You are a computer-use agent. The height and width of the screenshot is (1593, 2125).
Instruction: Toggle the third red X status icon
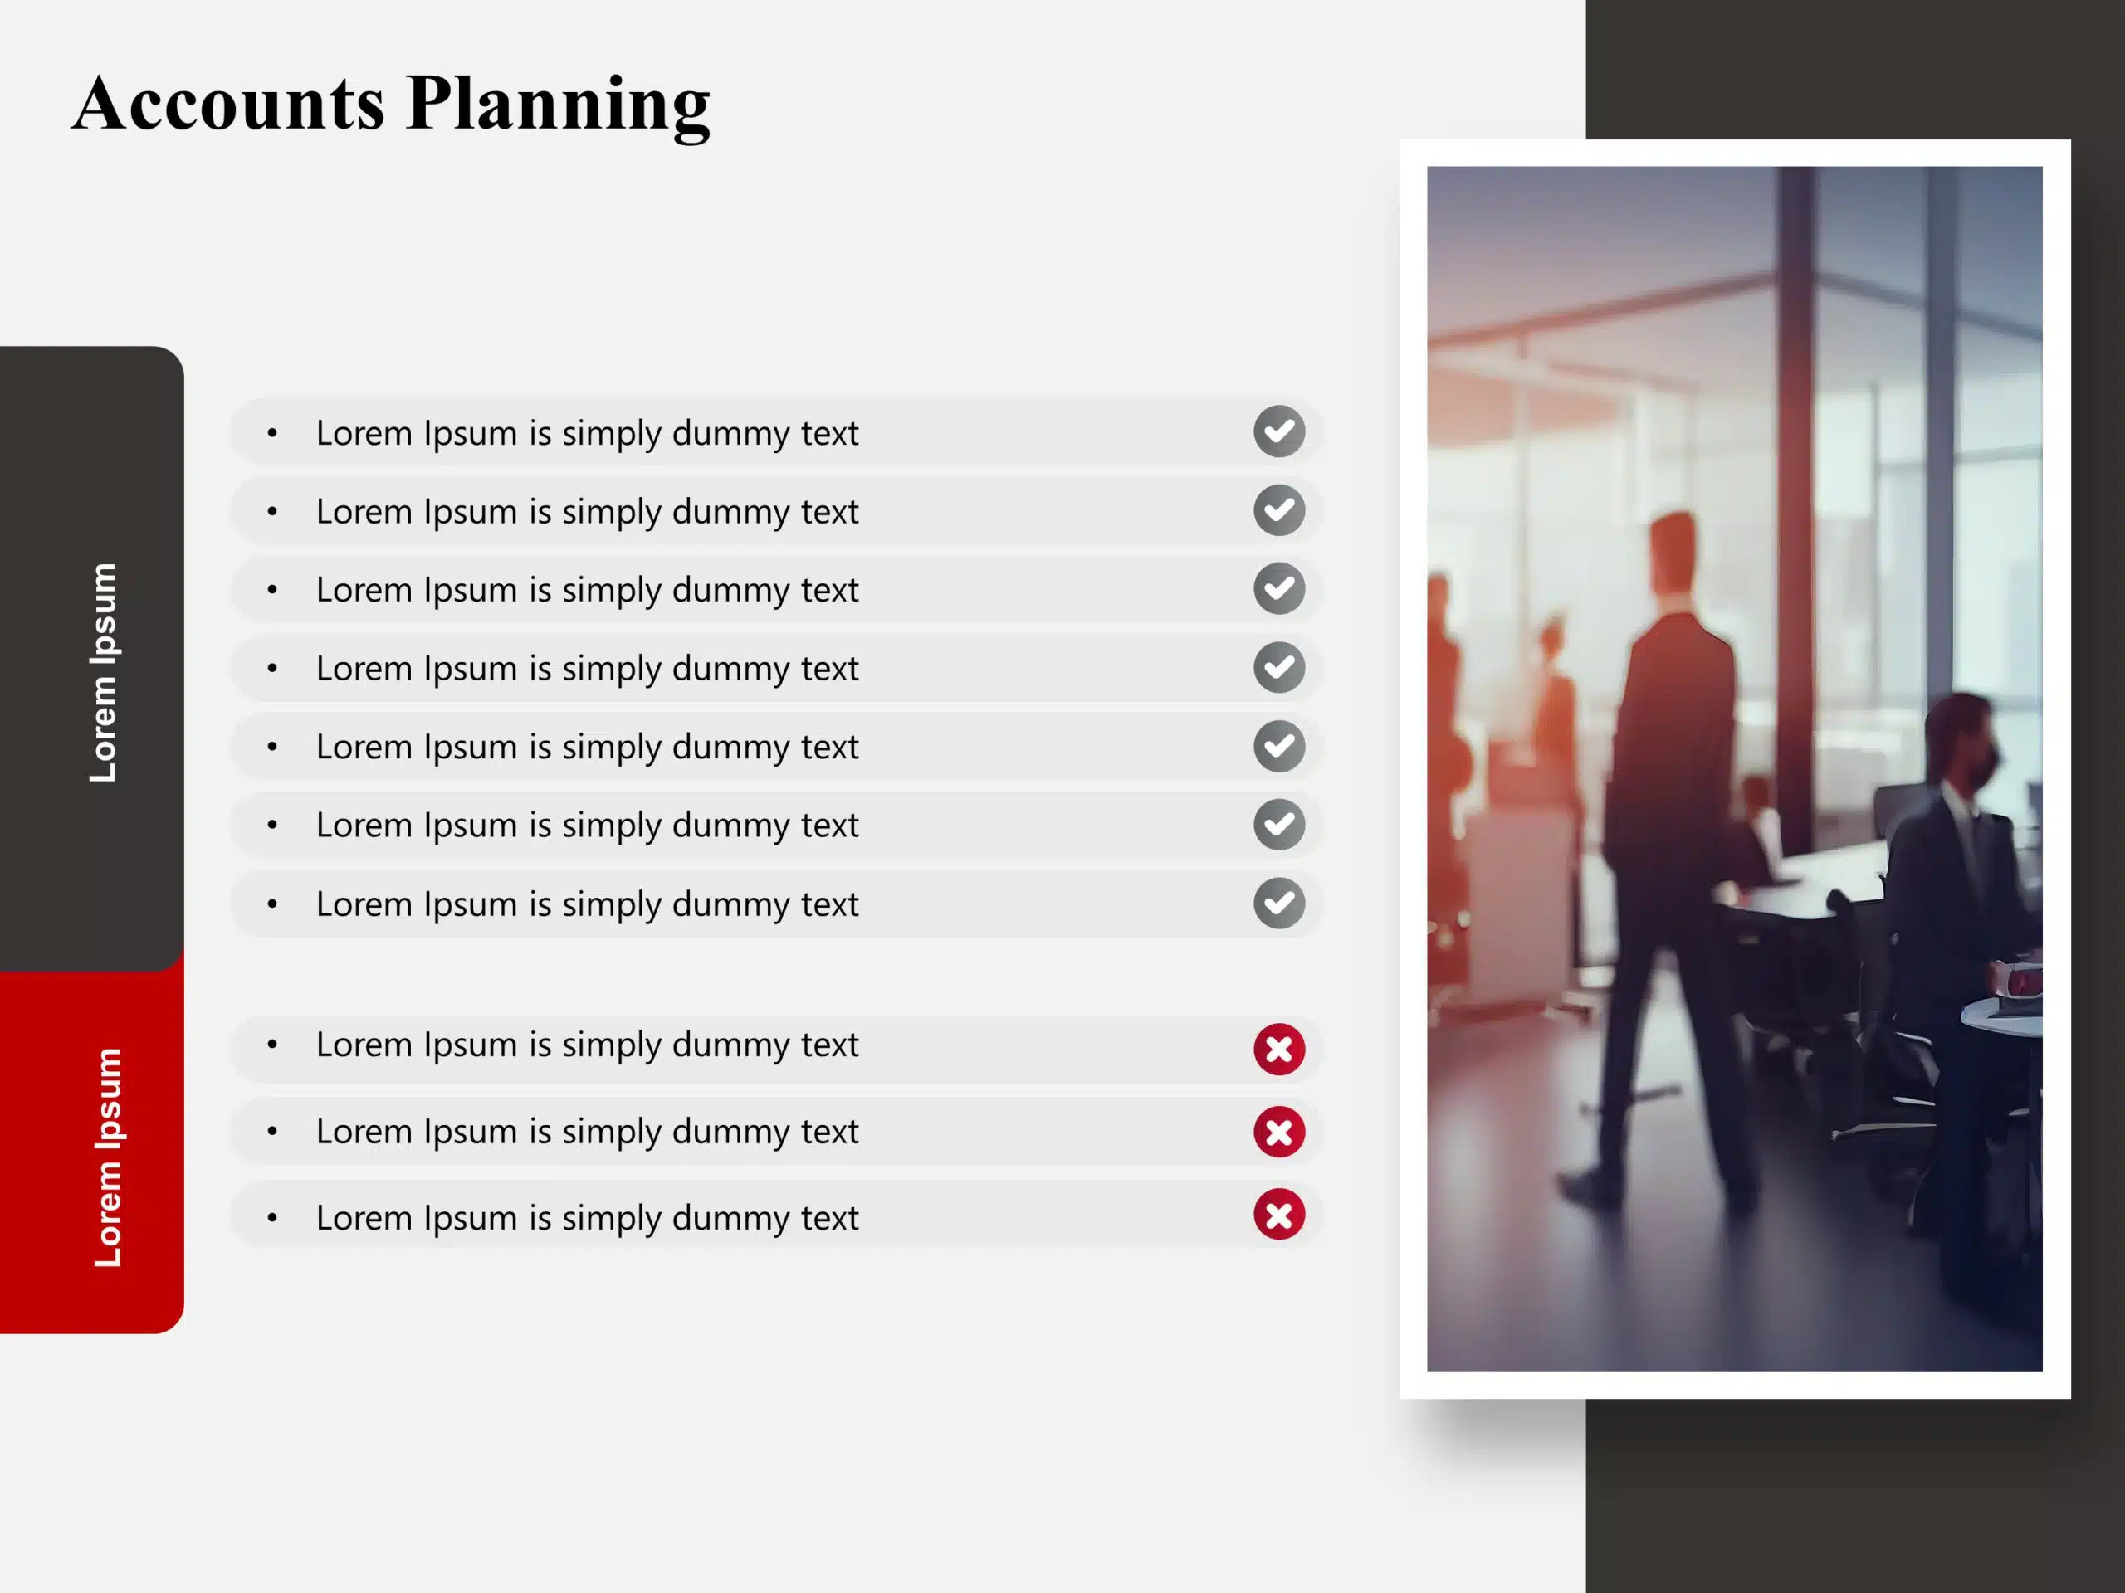(x=1278, y=1216)
